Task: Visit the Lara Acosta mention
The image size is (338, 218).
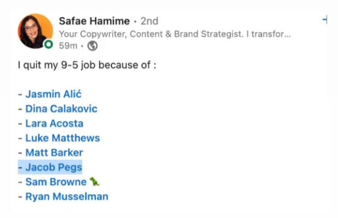Action: (x=54, y=123)
